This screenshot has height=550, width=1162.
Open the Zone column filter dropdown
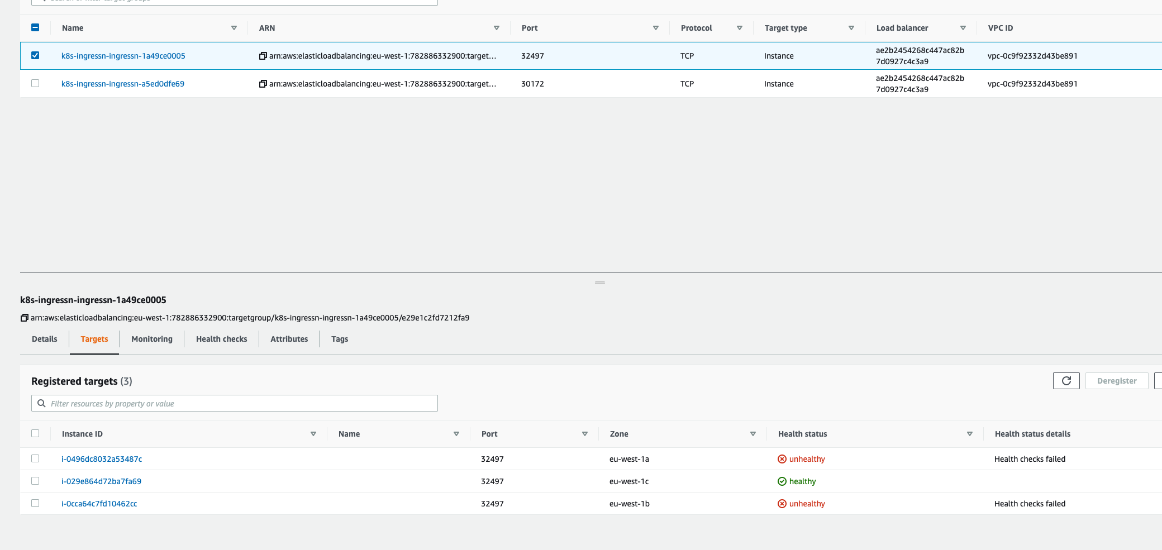click(753, 433)
